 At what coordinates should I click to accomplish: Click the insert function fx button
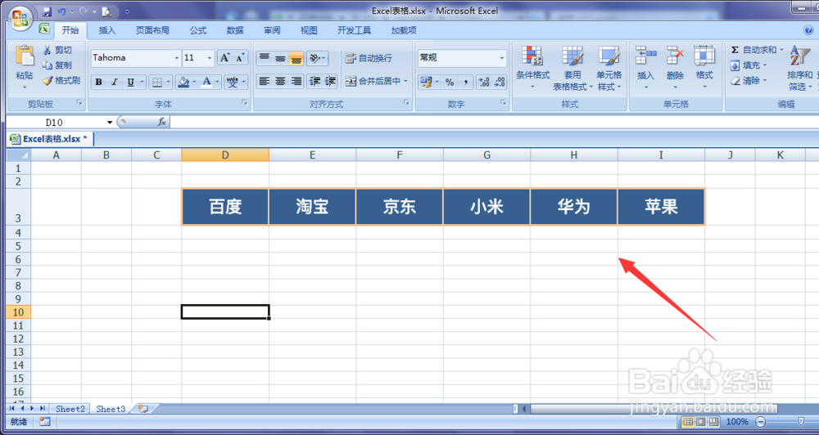coord(161,122)
